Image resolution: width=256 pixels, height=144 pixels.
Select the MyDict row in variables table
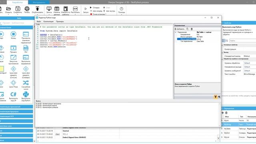238,133
